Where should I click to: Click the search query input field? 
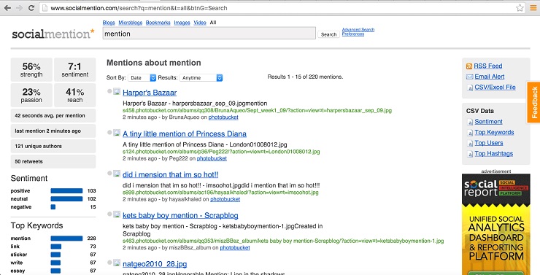click(x=209, y=34)
